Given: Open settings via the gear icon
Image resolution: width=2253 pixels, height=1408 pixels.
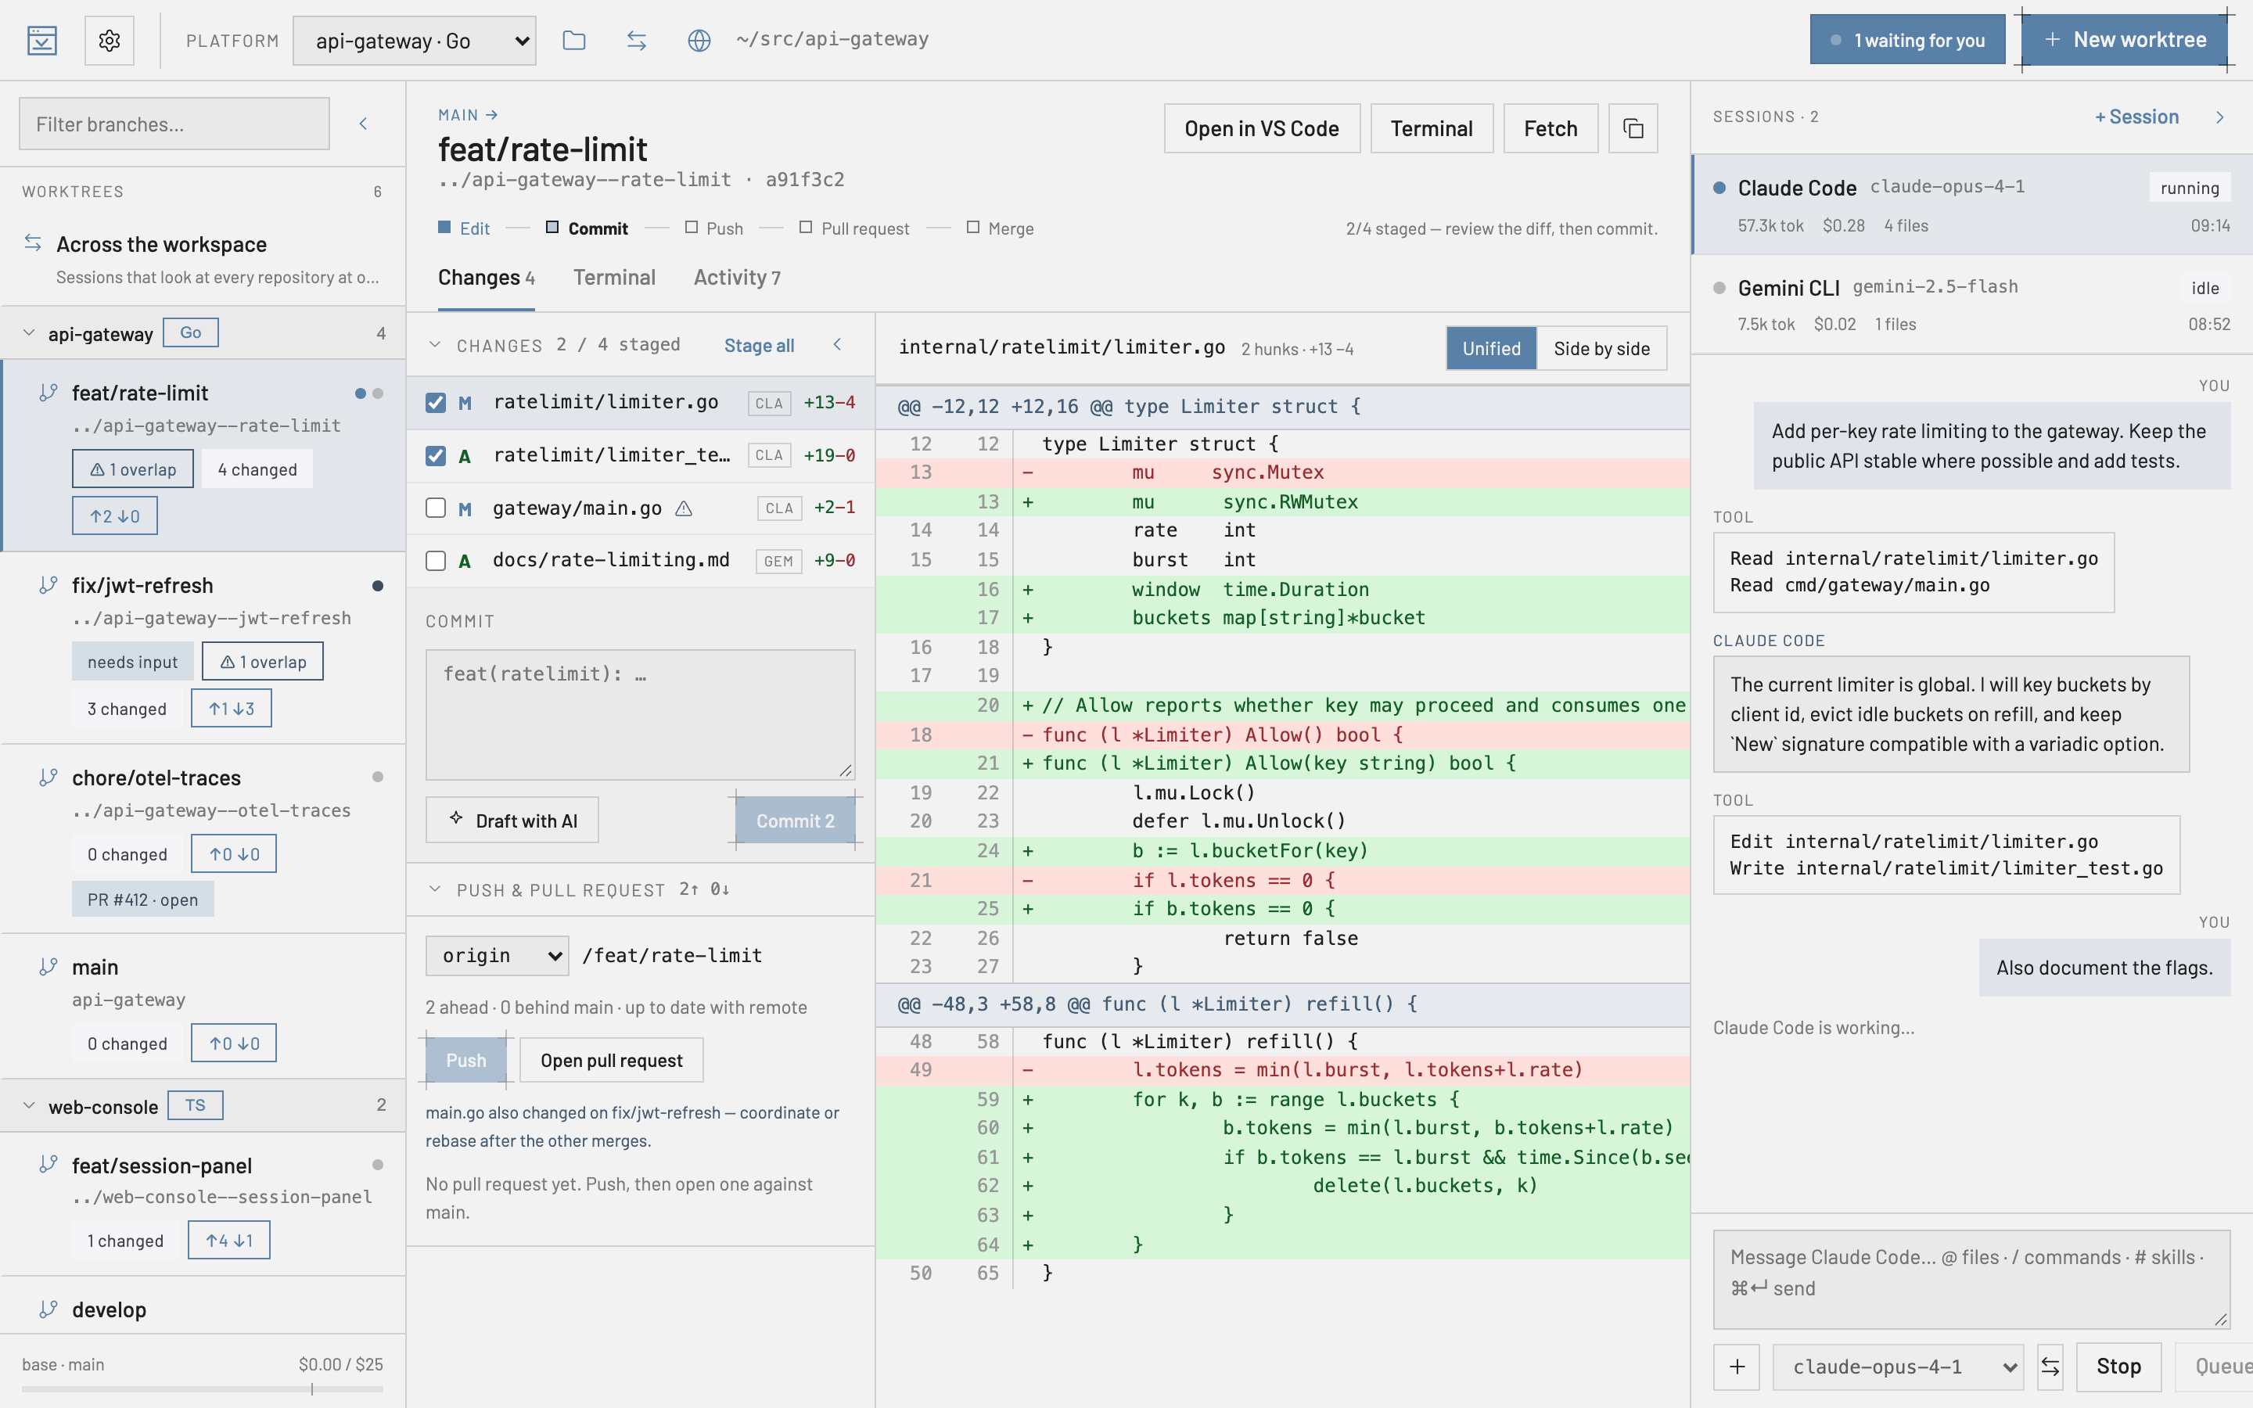Looking at the screenshot, I should [109, 40].
